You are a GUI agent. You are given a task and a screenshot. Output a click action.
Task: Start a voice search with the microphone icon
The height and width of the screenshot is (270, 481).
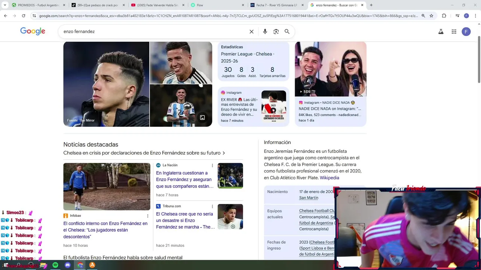coord(265,31)
